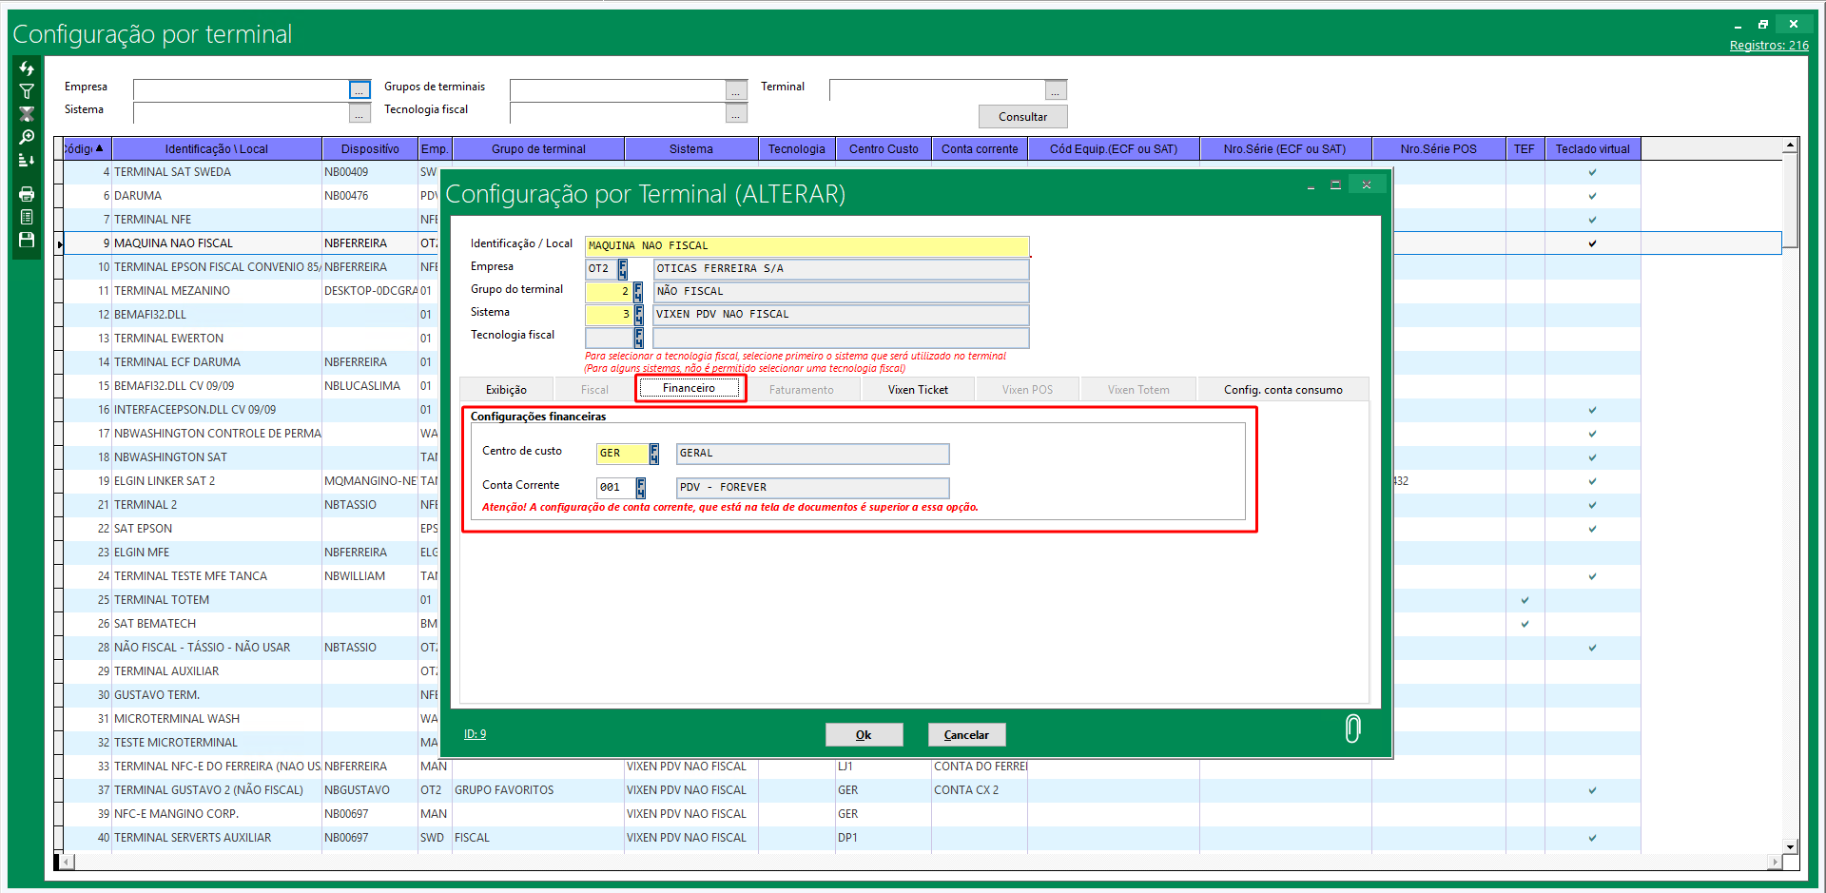Screen dimensions: 1826x893
Task: Click the funnel filter icon
Action: [x=27, y=92]
